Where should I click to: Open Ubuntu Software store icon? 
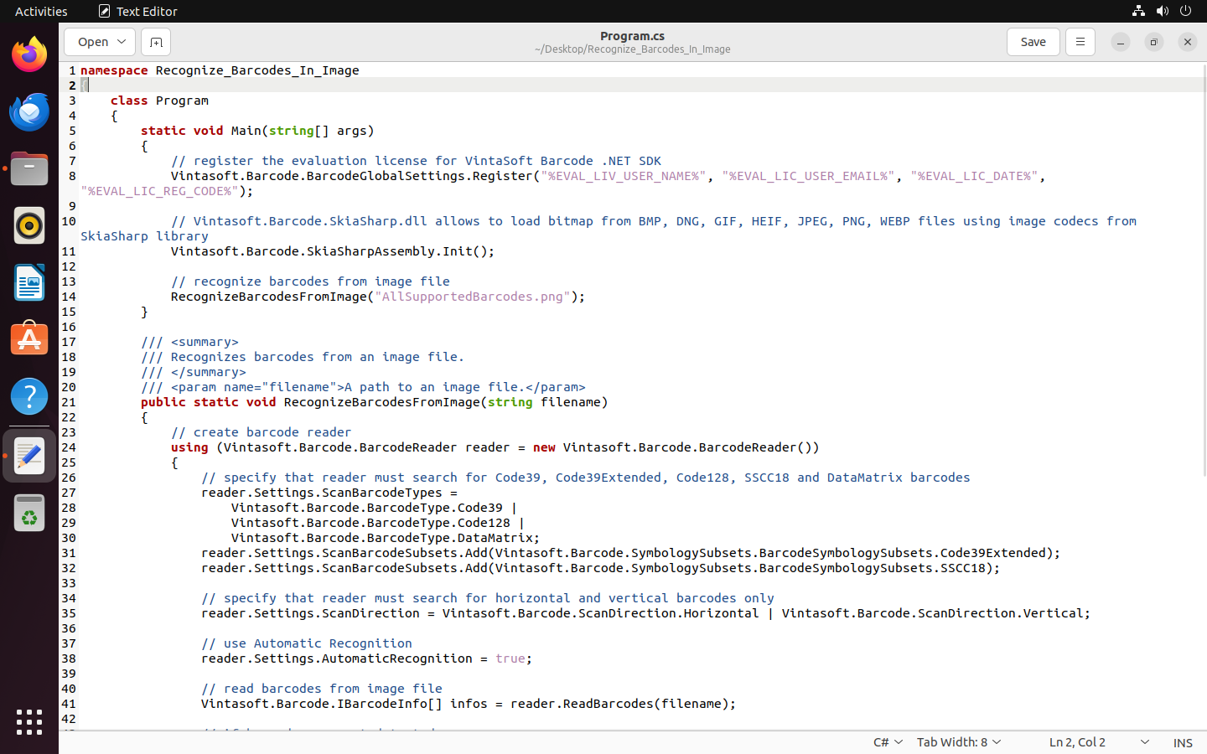click(x=29, y=340)
